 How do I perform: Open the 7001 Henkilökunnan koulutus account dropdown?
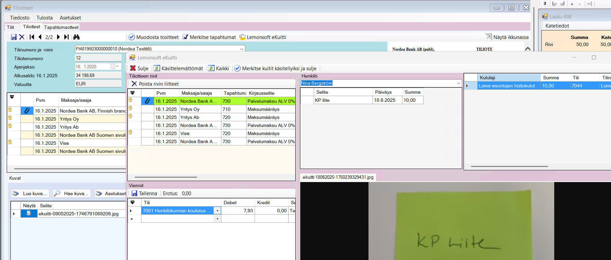tap(217, 211)
